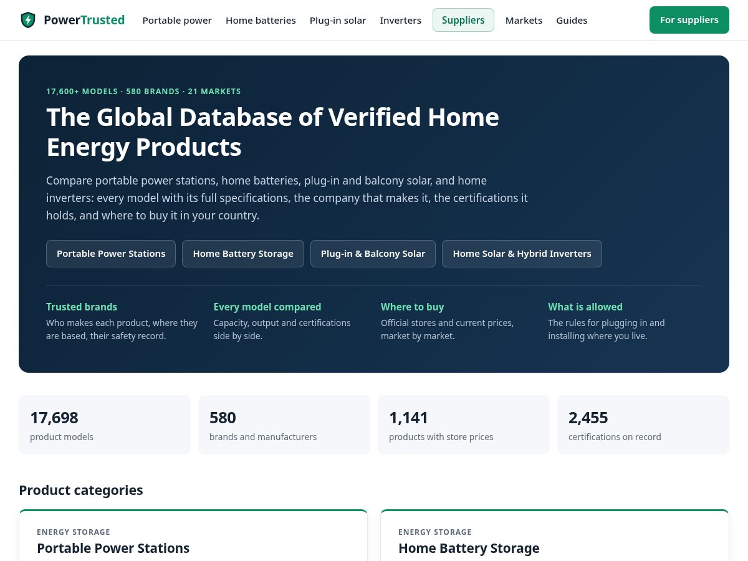Image resolution: width=748 pixels, height=561 pixels.
Task: Select the Plug-in & Balcony Solar button
Action: 373,254
